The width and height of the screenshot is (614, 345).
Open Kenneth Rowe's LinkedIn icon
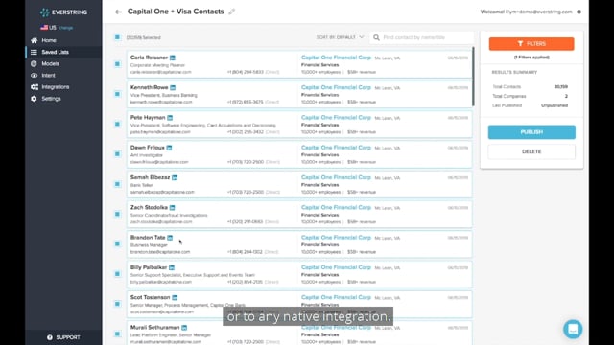(173, 87)
